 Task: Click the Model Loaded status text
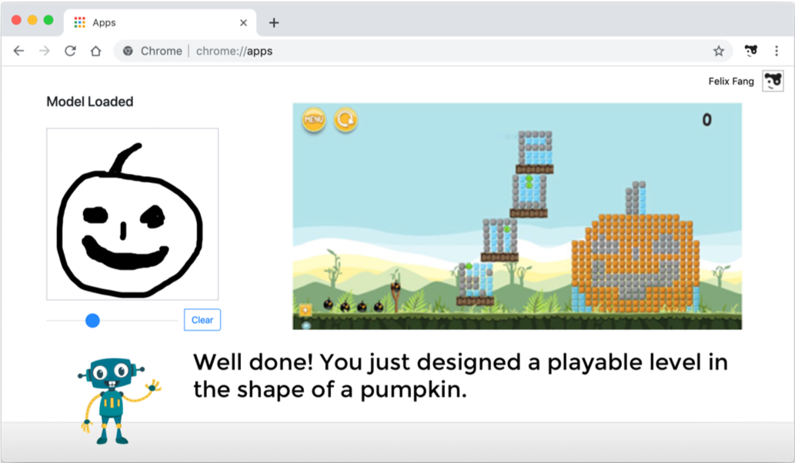[x=90, y=102]
